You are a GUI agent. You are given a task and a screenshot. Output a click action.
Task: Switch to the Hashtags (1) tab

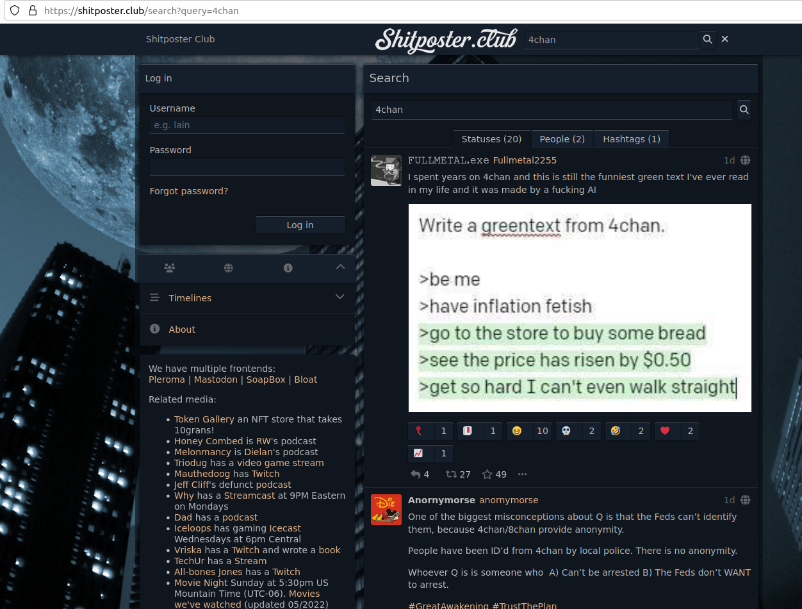(632, 139)
